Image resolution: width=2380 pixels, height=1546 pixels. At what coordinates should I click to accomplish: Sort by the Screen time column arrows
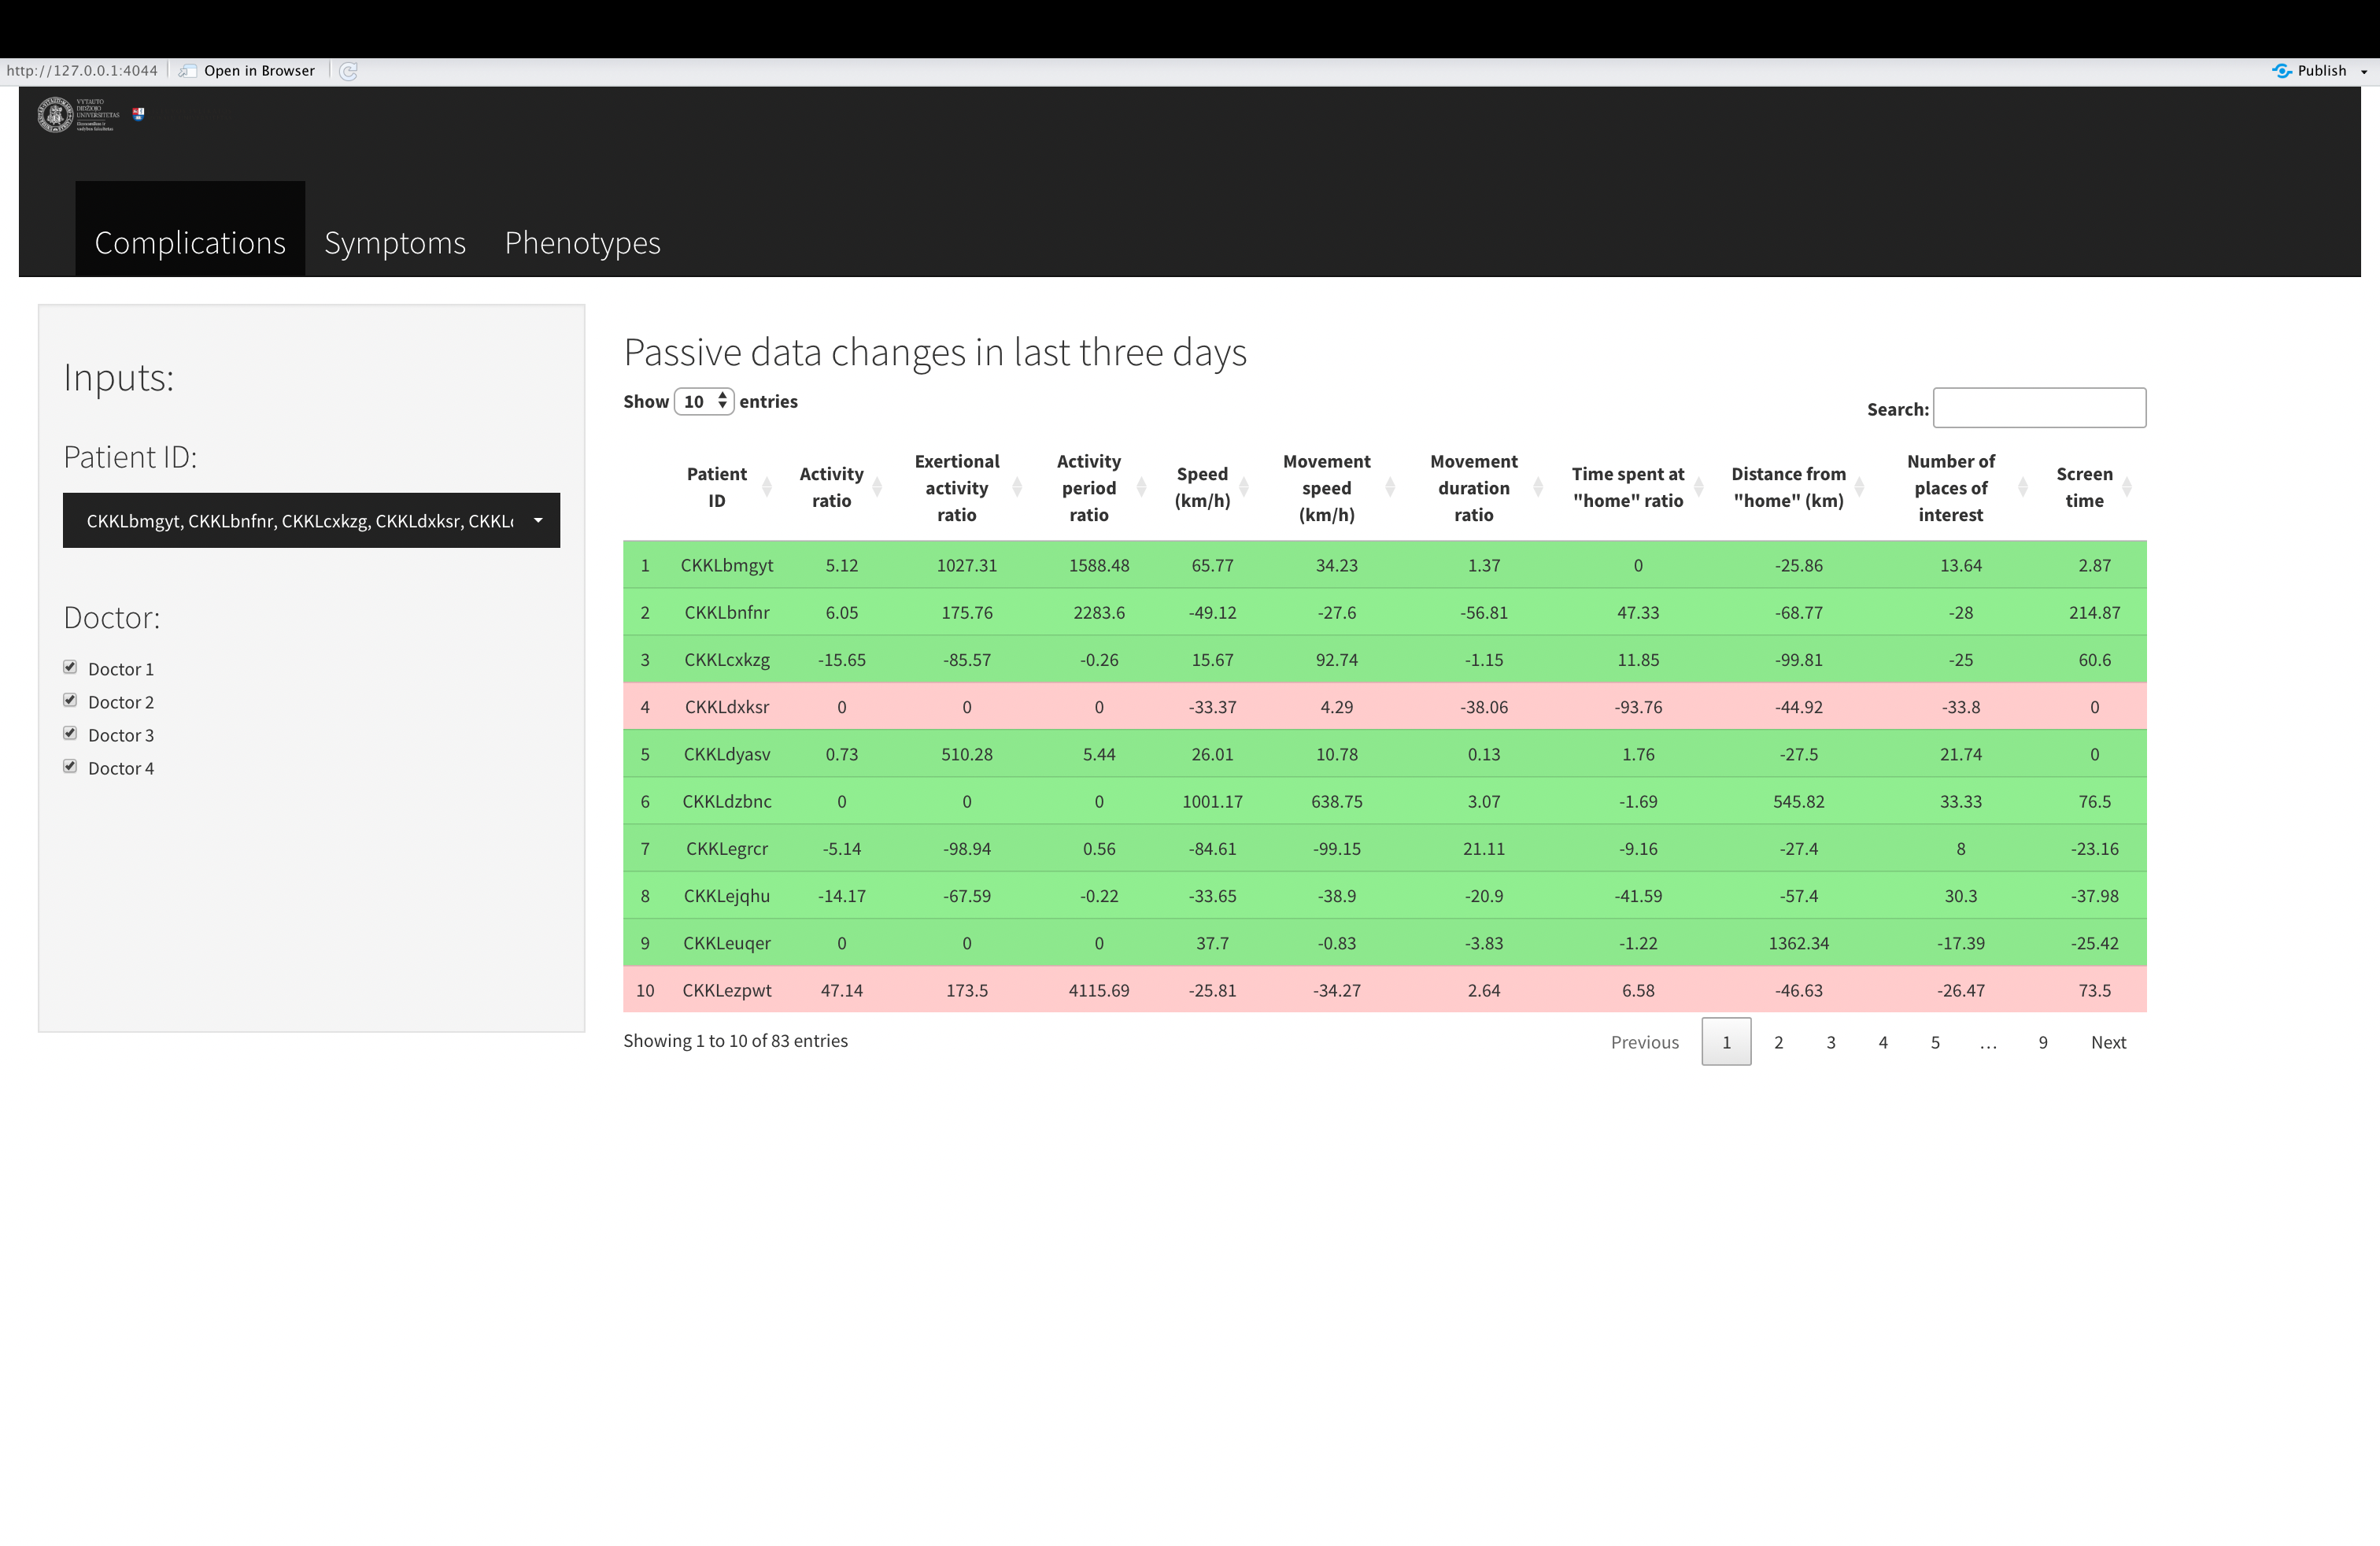tap(2127, 487)
